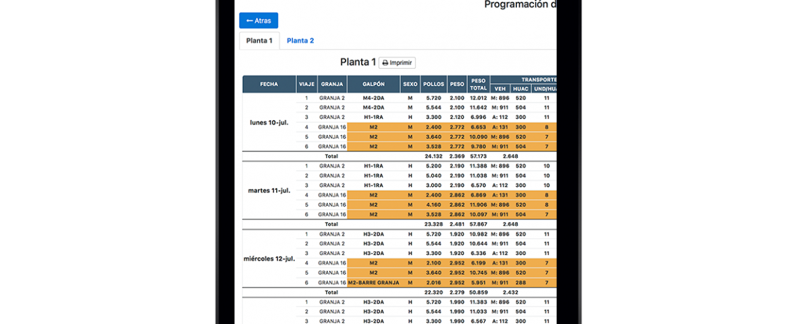Click highlighted peso total value 10.745
Image resolution: width=810 pixels, height=324 pixels.
click(479, 272)
